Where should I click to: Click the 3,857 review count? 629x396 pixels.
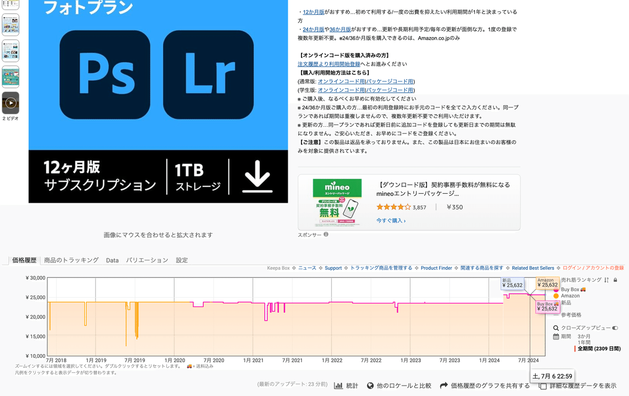point(419,207)
